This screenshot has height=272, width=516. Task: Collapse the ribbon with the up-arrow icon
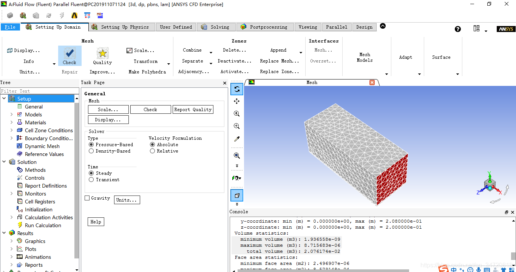tap(383, 26)
